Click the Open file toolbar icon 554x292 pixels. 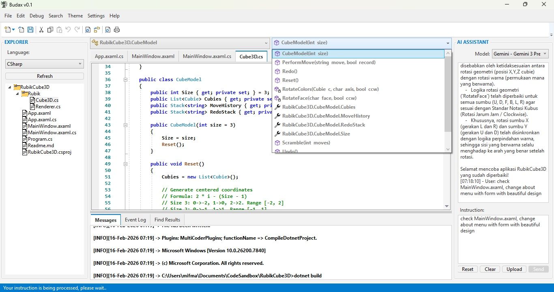[21, 30]
